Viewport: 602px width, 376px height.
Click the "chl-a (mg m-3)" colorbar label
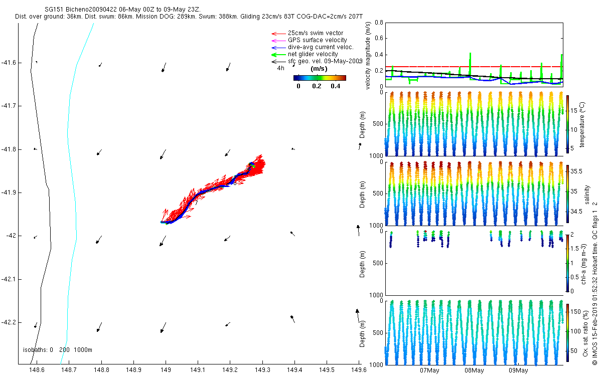click(x=584, y=264)
